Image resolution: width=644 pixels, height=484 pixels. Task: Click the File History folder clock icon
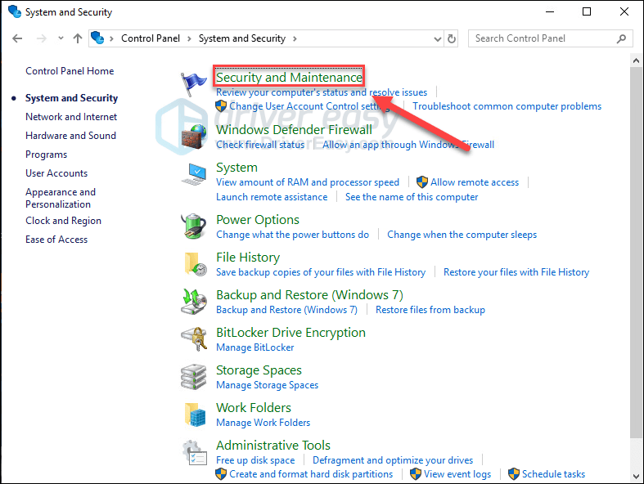pyautogui.click(x=195, y=264)
